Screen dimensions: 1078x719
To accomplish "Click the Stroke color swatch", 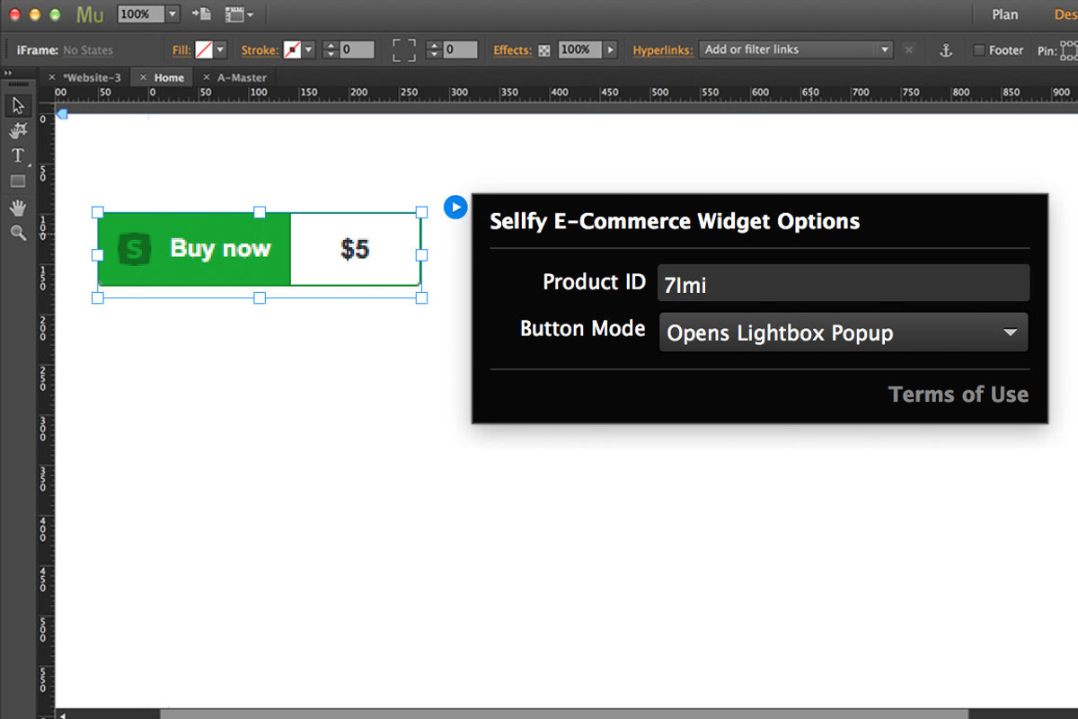I will tap(292, 50).
